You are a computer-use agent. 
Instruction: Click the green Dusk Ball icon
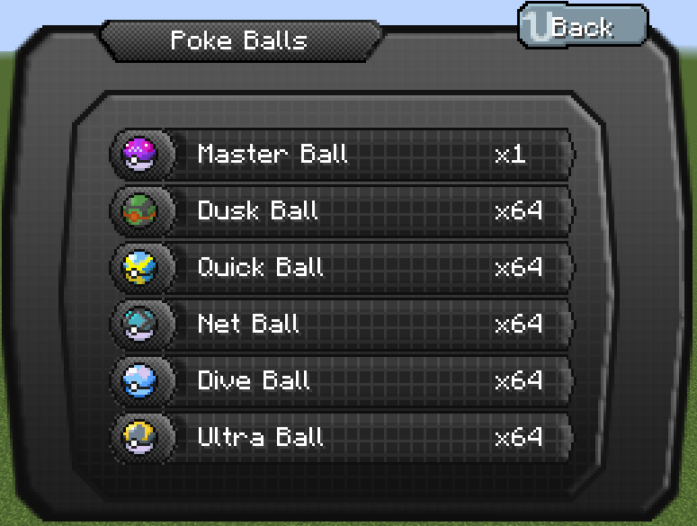(139, 210)
